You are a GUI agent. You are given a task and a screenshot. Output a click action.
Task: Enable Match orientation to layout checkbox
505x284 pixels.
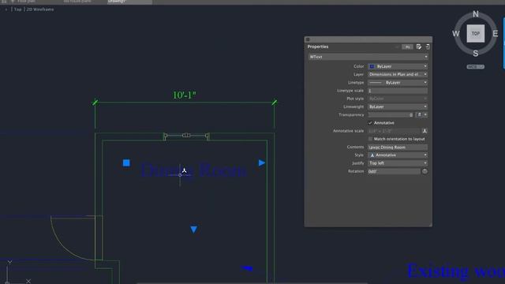(370, 139)
